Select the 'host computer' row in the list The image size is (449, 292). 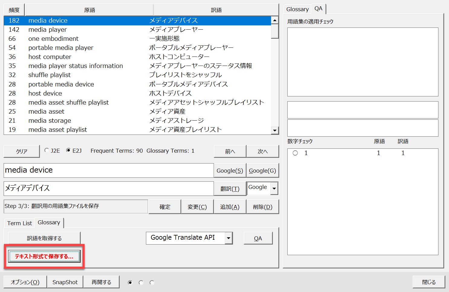click(50, 57)
